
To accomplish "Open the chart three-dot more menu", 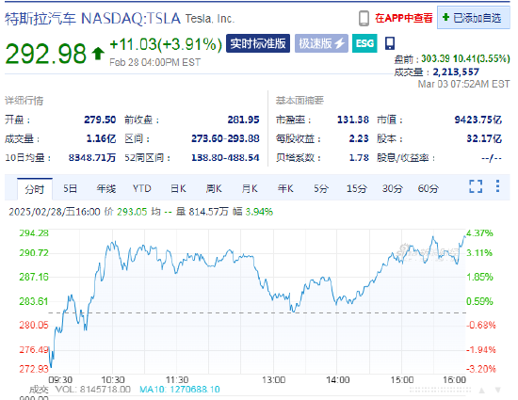I will pyautogui.click(x=497, y=186).
